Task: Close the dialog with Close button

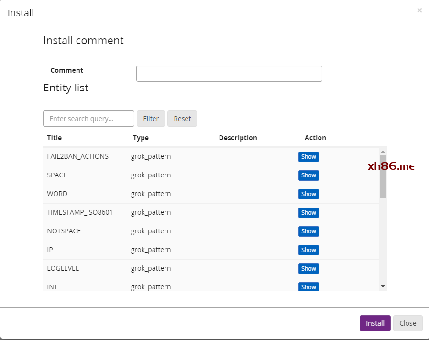Action: click(407, 323)
